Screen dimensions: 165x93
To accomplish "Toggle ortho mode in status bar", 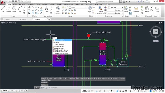I will pos(97,91).
